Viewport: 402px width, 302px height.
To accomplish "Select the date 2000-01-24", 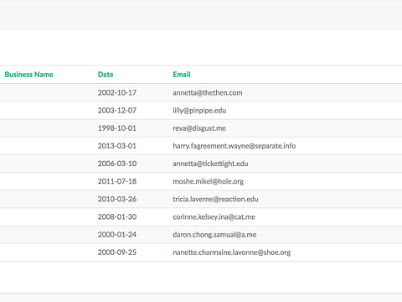I will pyautogui.click(x=117, y=234).
